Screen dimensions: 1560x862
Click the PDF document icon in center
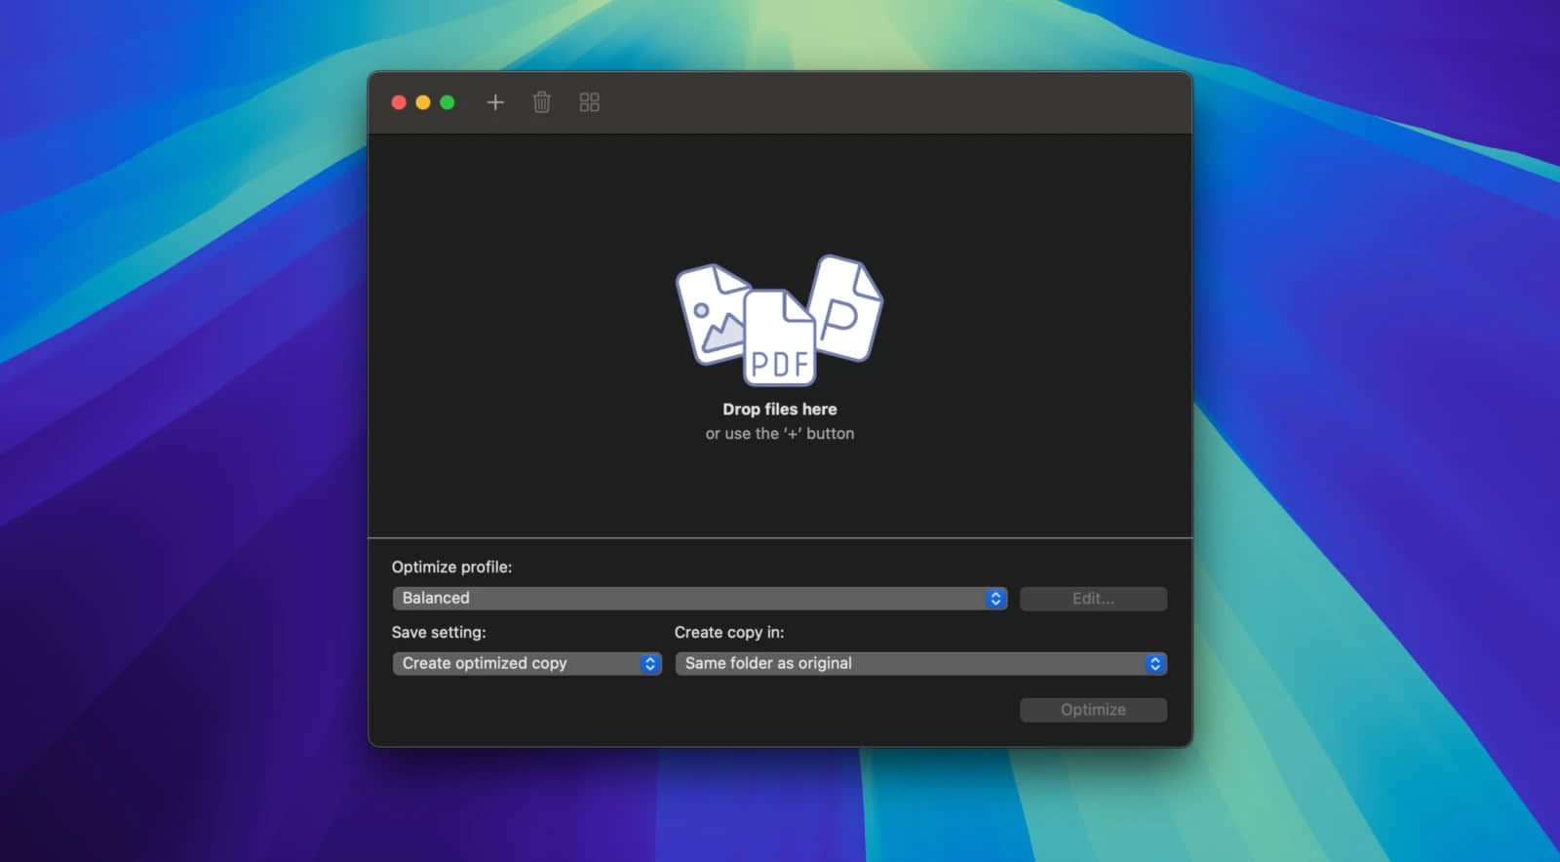tap(780, 341)
